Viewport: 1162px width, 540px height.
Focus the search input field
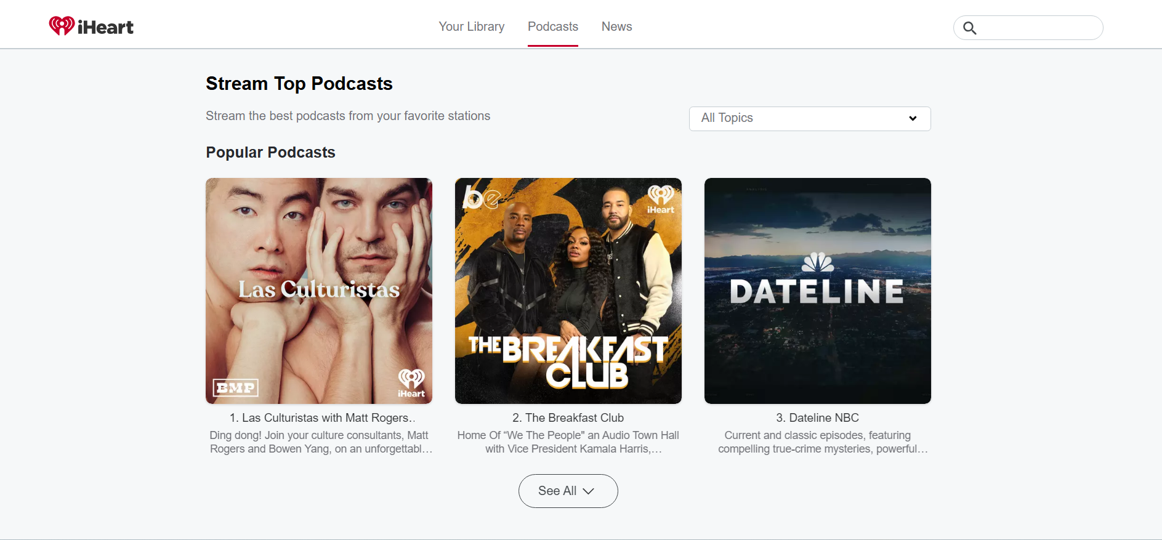(1038, 28)
